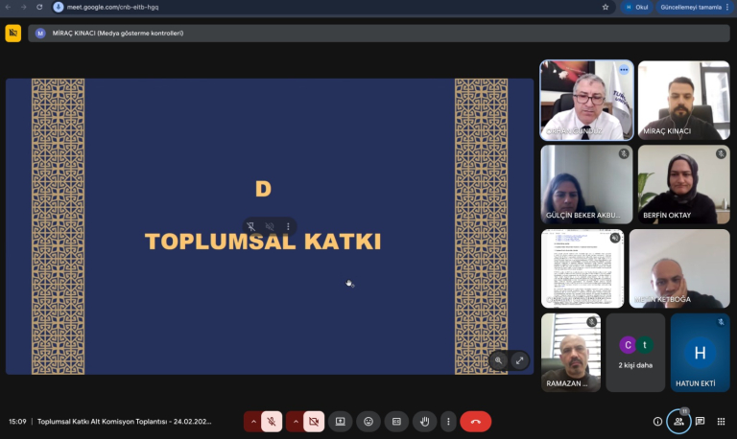This screenshot has height=439, width=737.
Task: Expand video settings arrow beside camera
Action: (x=295, y=421)
